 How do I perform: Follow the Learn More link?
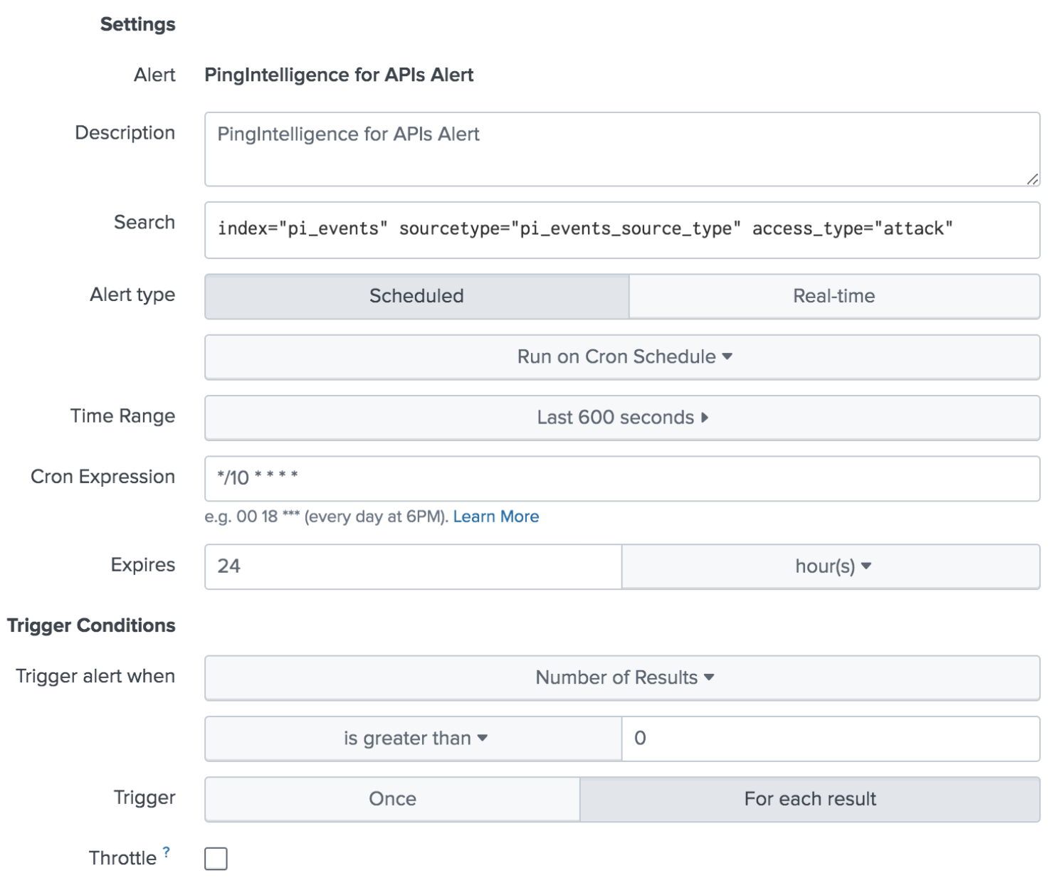tap(495, 517)
